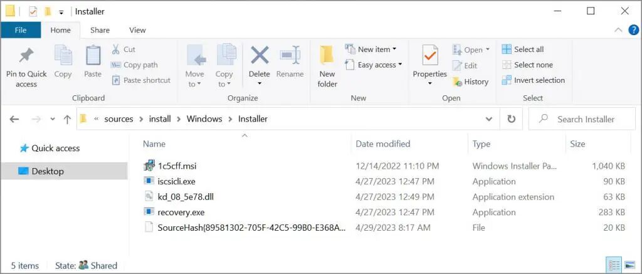Viewport: 642px width, 274px height.
Task: Click the Cut scissors icon
Action: pyautogui.click(x=116, y=49)
